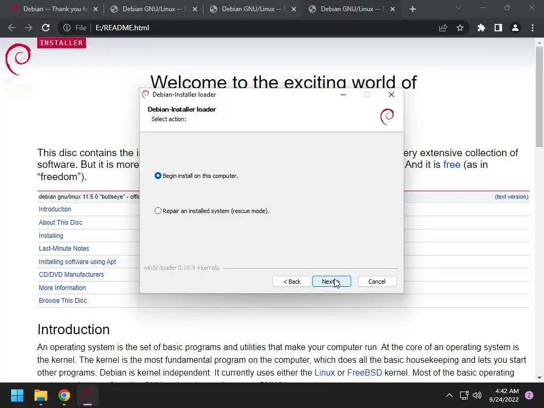
Task: Click the share page icon
Action: click(x=443, y=28)
